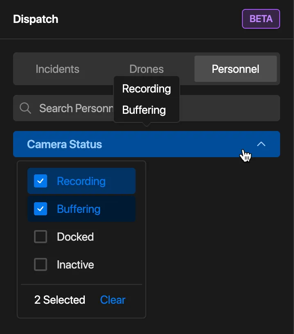This screenshot has height=334, width=294.
Task: Enable the Inactive checkbox
Action: [41, 264]
